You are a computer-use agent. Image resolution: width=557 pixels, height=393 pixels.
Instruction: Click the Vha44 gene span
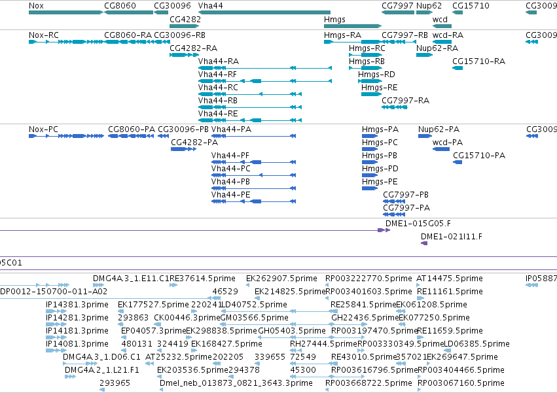coord(264,12)
